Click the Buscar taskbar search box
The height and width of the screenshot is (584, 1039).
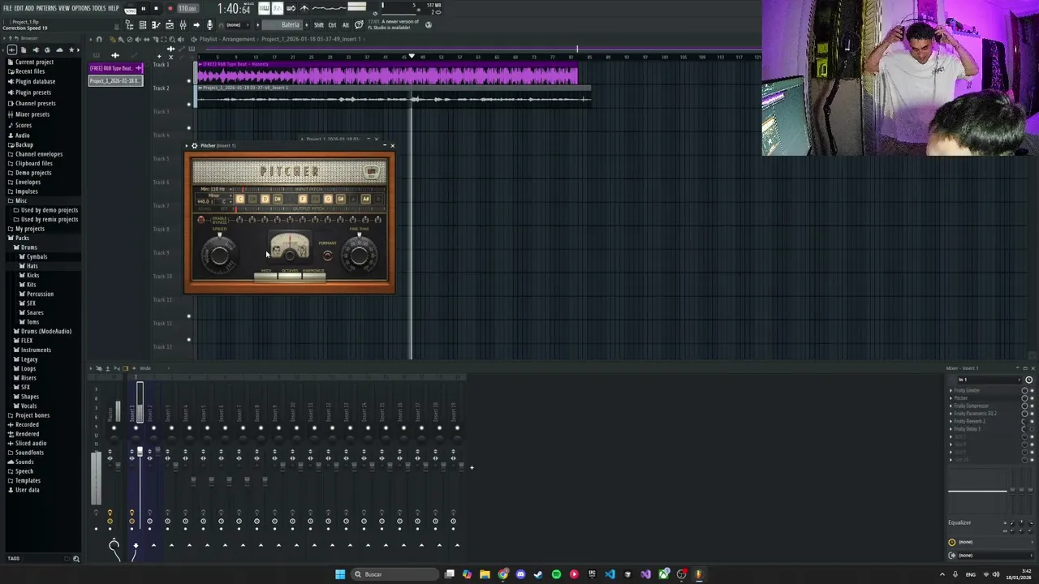click(395, 574)
